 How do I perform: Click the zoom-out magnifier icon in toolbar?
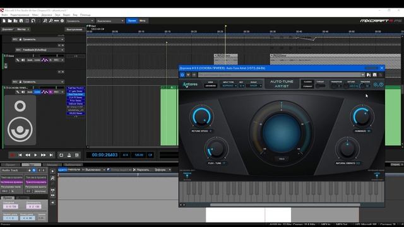50,21
